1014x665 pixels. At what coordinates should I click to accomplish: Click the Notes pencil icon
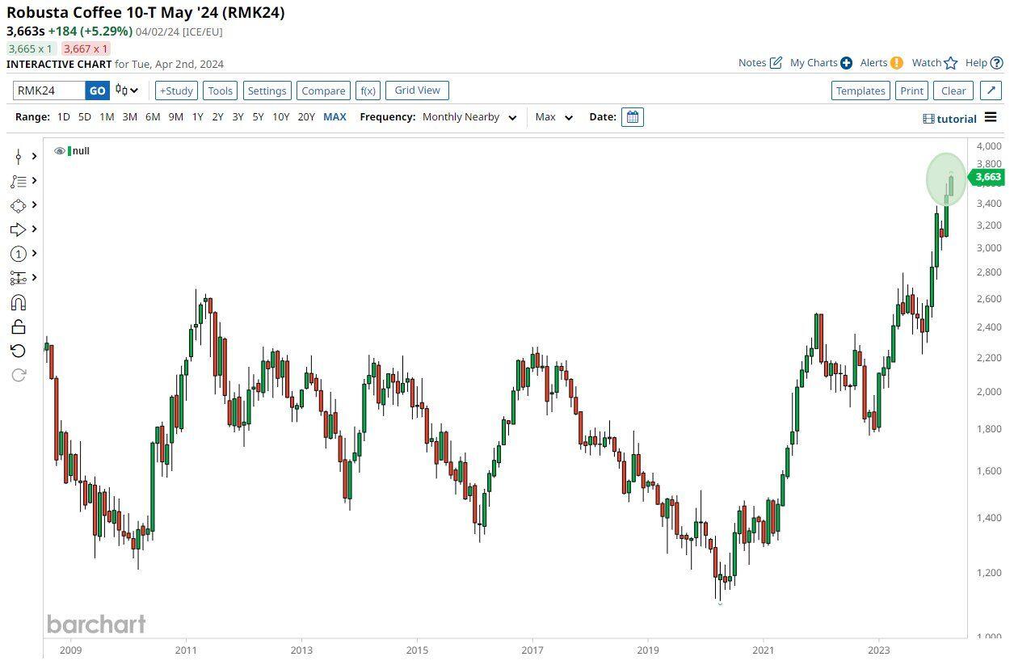pos(776,63)
